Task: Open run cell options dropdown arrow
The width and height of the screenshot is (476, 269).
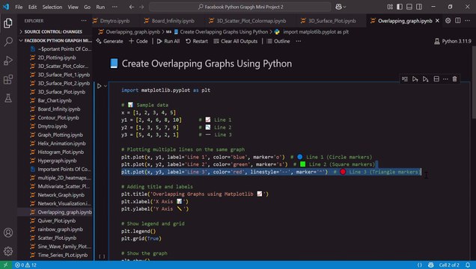Action: tap(106, 86)
